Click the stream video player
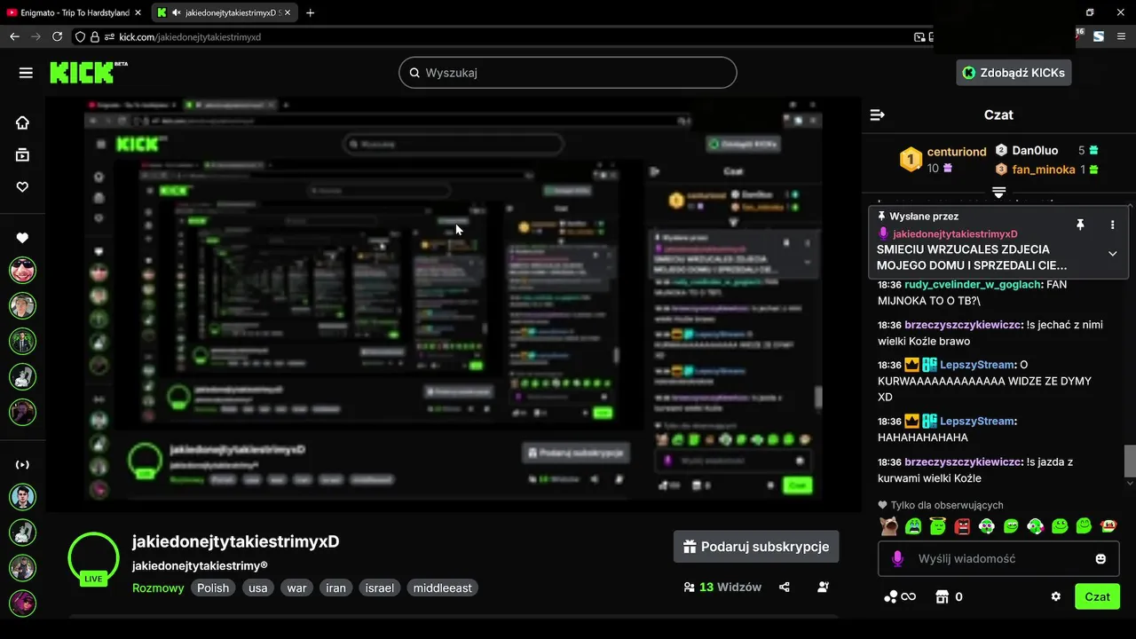The height and width of the screenshot is (639, 1136). 453,304
